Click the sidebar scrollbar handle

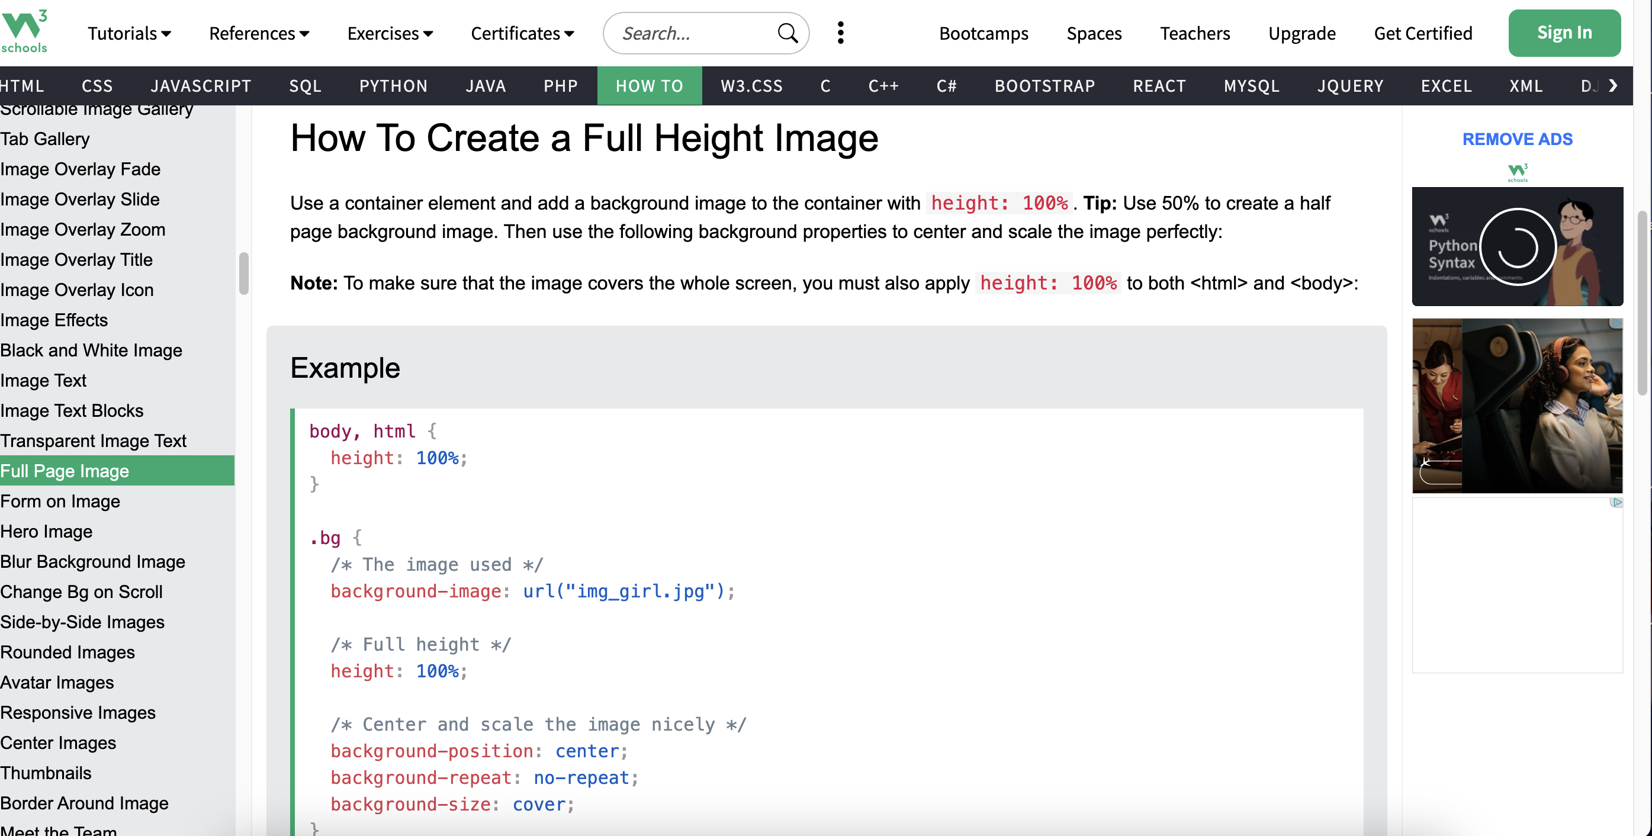pos(244,273)
